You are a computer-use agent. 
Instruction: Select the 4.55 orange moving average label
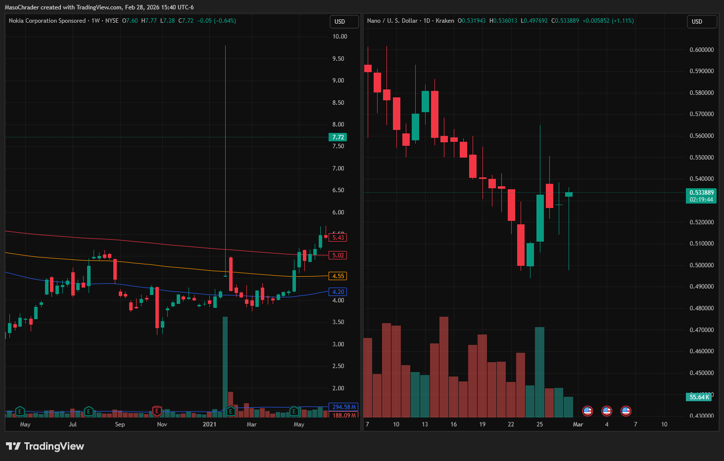(x=338, y=276)
